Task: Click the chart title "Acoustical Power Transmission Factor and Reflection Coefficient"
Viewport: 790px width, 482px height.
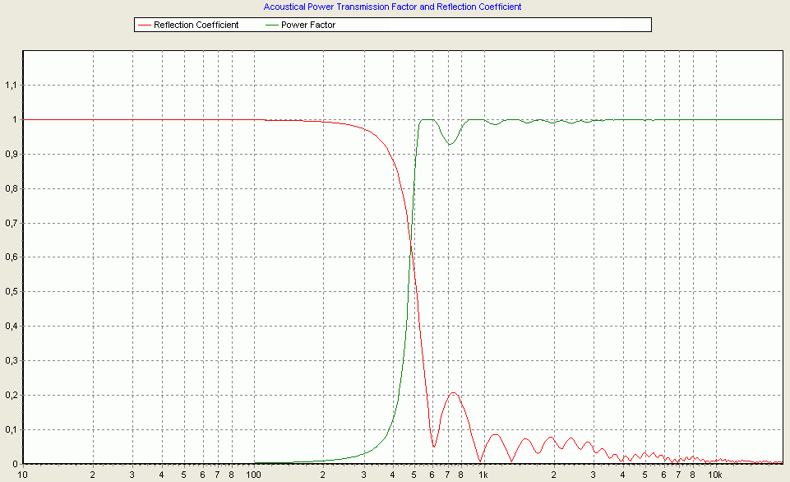Action: [x=392, y=7]
